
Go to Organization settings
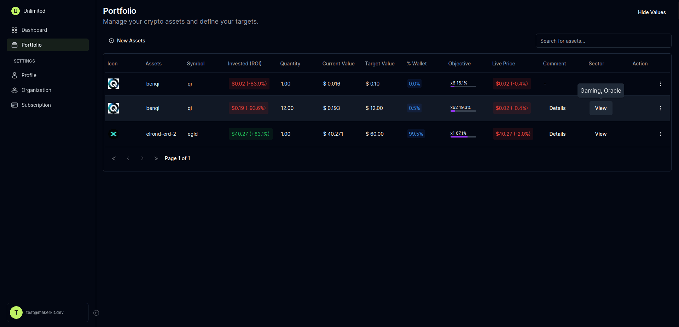click(48, 90)
